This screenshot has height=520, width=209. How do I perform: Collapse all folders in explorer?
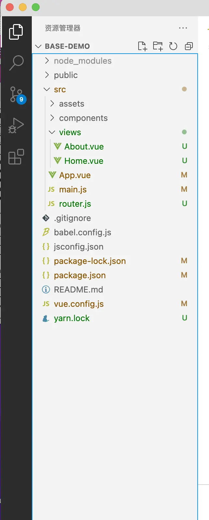[x=189, y=46]
